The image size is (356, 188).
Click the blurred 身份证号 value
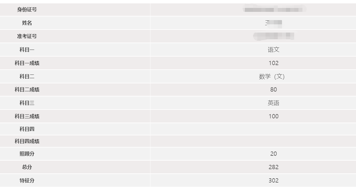pyautogui.click(x=273, y=9)
